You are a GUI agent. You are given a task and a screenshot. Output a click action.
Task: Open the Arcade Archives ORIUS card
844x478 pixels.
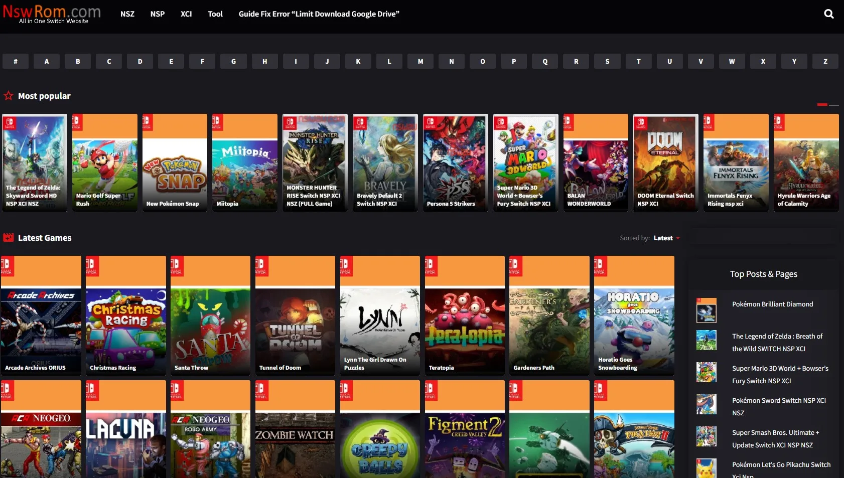click(x=41, y=315)
